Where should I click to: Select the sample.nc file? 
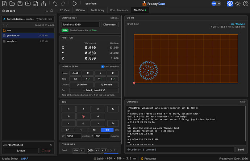pos(28,41)
